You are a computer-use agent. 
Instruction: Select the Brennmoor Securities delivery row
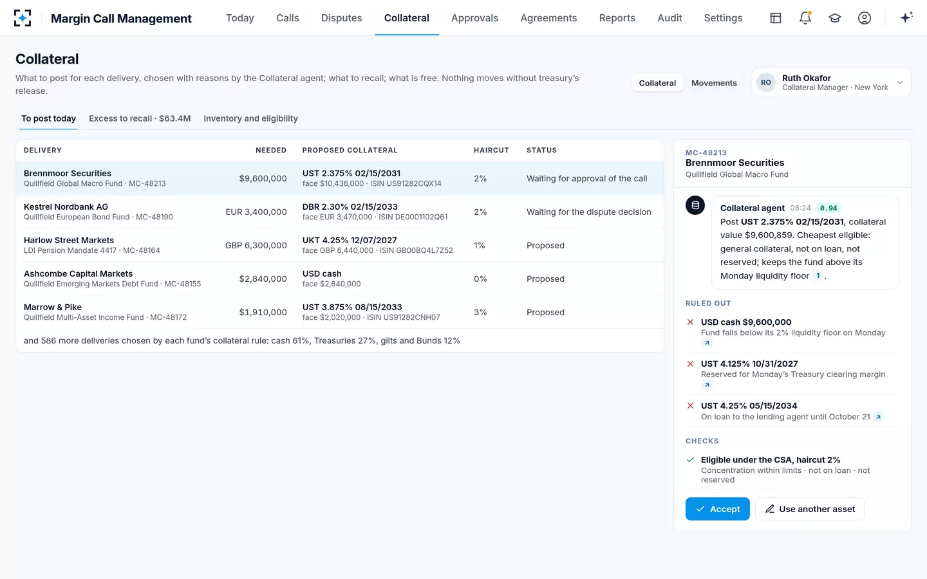(x=340, y=178)
